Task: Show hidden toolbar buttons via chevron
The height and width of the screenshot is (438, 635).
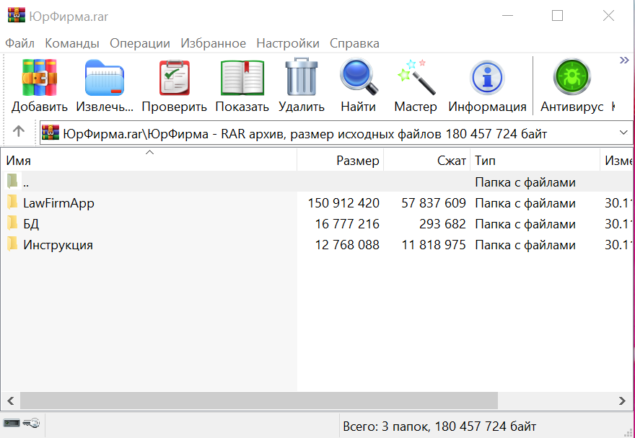Action: [624, 61]
